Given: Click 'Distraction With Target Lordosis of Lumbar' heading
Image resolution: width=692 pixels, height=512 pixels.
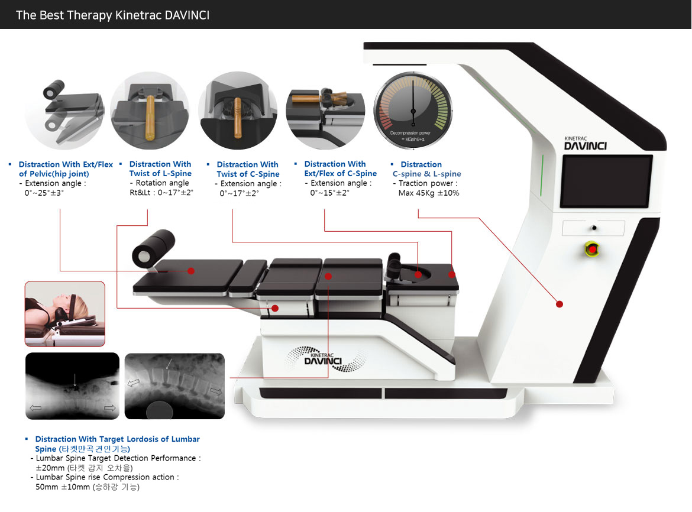Looking at the screenshot, I should click(117, 439).
